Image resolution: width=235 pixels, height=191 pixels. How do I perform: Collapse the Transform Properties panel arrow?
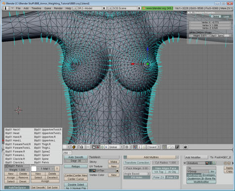191,13
